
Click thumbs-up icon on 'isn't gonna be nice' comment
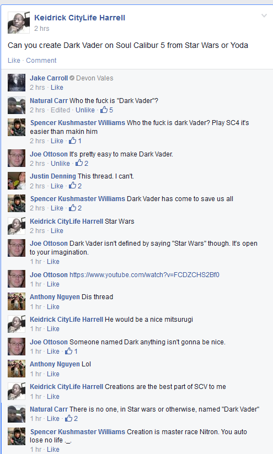point(69,351)
